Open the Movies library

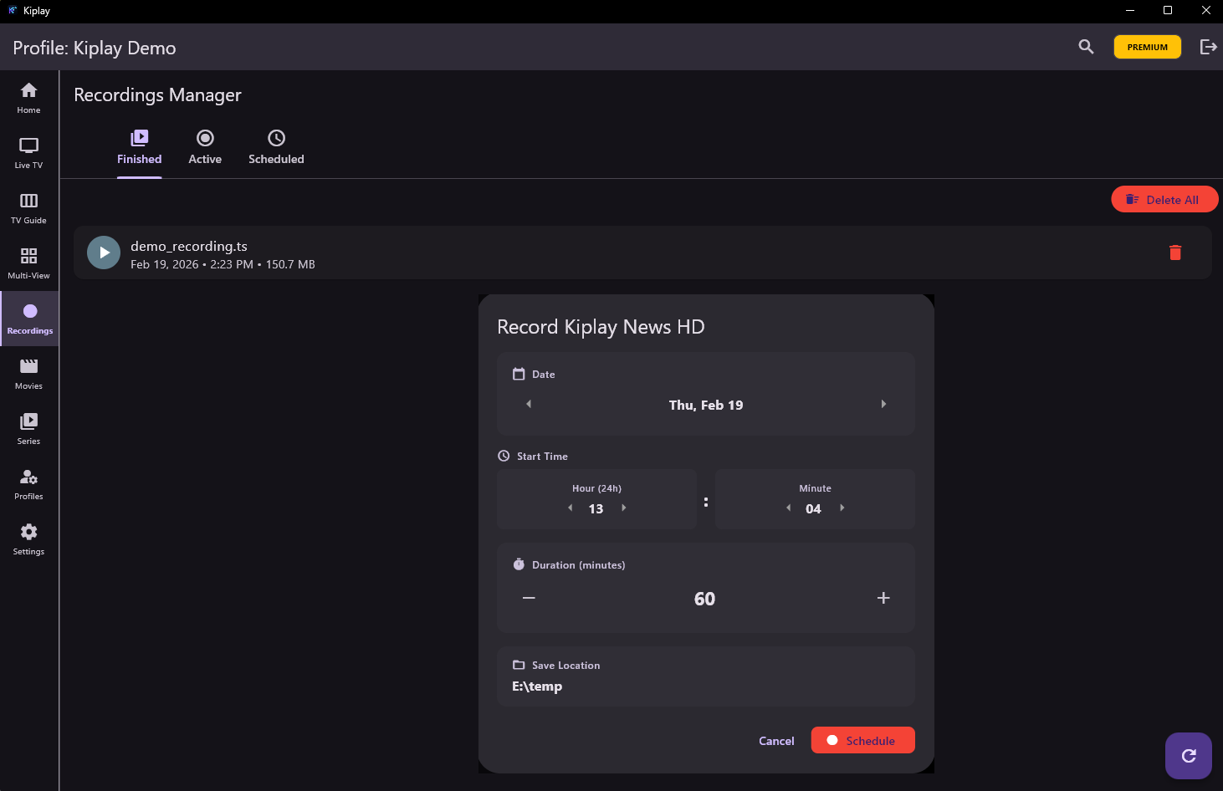tap(28, 373)
